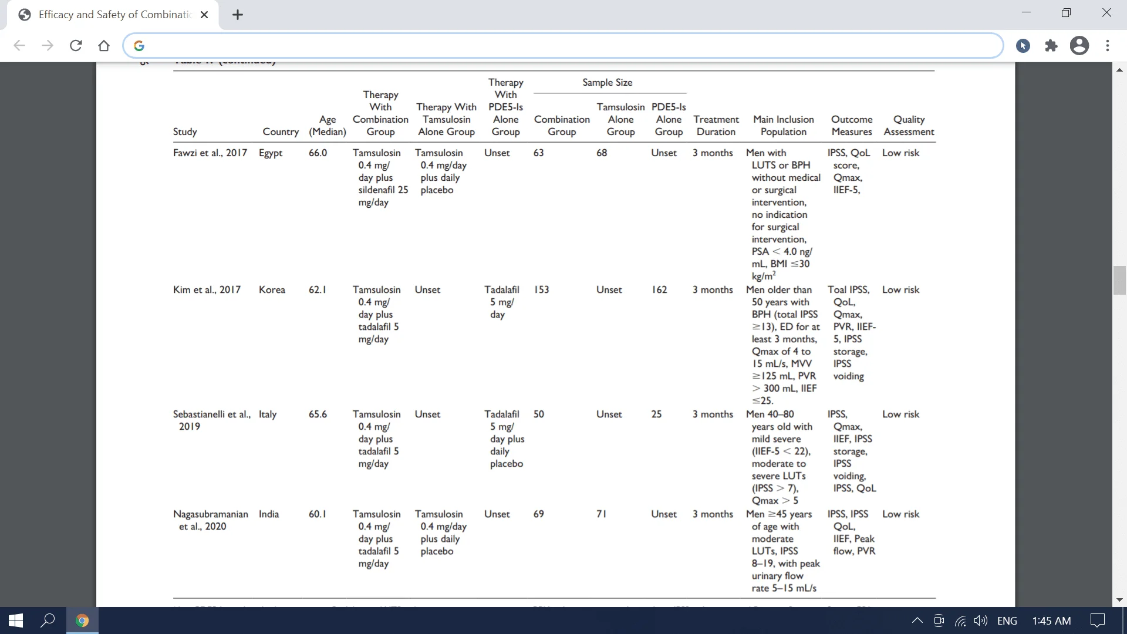Click the 'Italy' country cell

tap(268, 414)
